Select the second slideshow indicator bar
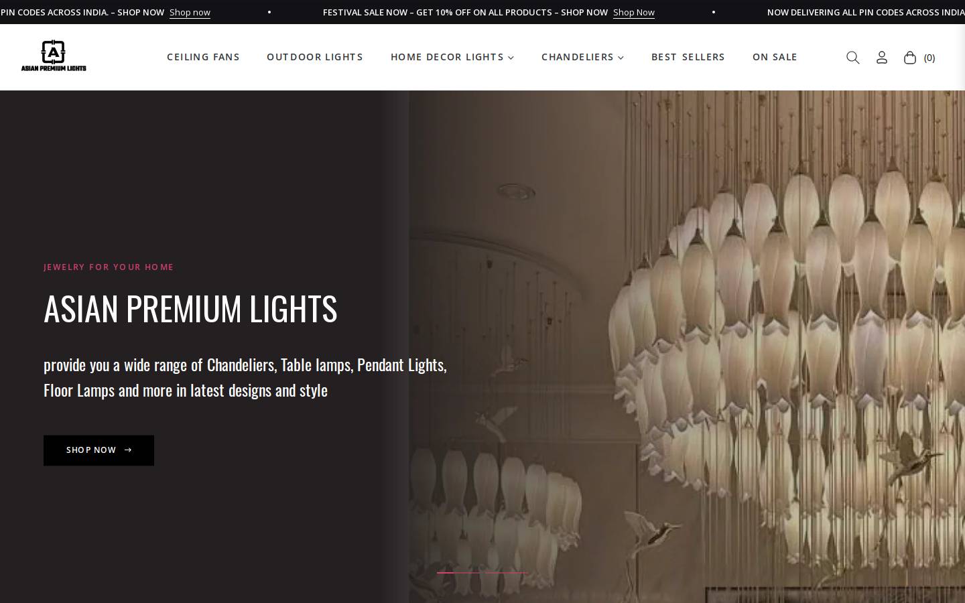The width and height of the screenshot is (965, 603). [x=507, y=573]
